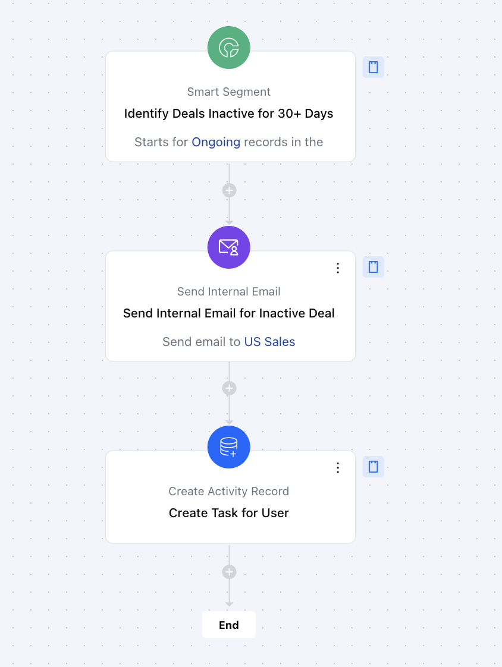Click the Create Activity Record type label
502x667 pixels.
(228, 491)
